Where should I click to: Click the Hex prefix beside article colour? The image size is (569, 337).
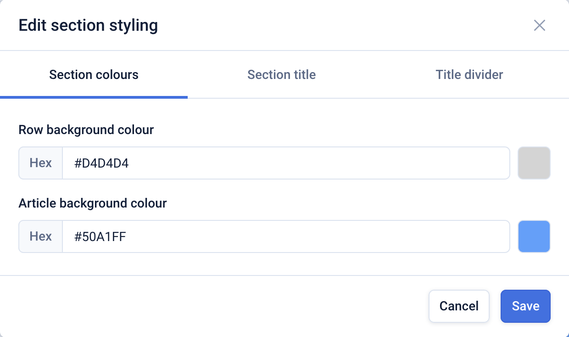tap(41, 236)
